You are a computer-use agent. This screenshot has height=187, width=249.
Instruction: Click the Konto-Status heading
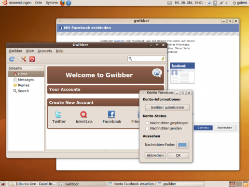(155, 116)
